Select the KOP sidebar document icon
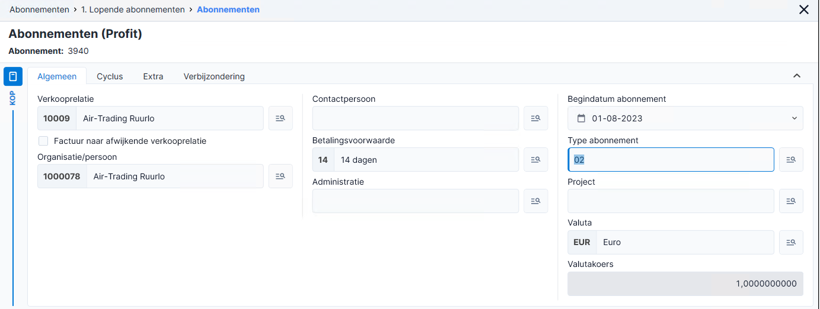 (x=13, y=76)
